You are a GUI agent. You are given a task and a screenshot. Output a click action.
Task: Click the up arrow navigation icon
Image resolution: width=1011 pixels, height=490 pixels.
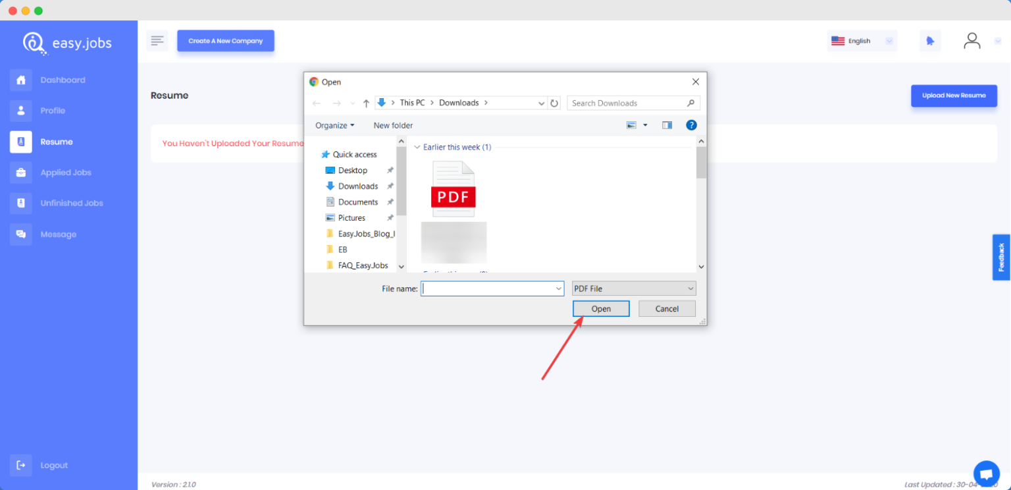pyautogui.click(x=366, y=103)
